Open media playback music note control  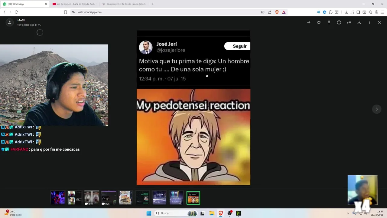coord(352,12)
